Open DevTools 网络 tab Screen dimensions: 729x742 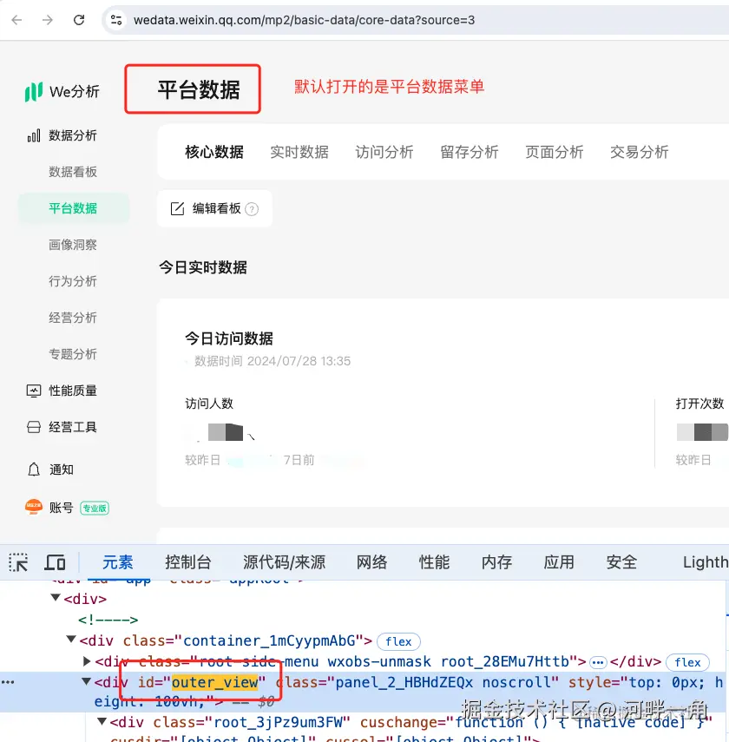(x=371, y=562)
